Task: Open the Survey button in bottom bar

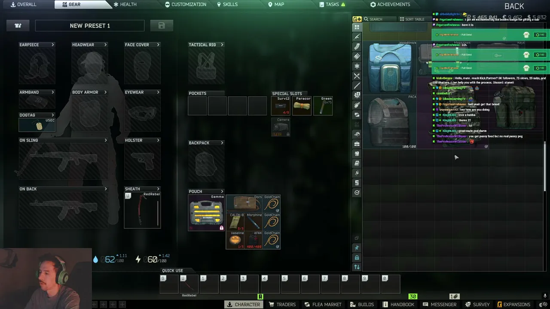Action: [x=477, y=304]
